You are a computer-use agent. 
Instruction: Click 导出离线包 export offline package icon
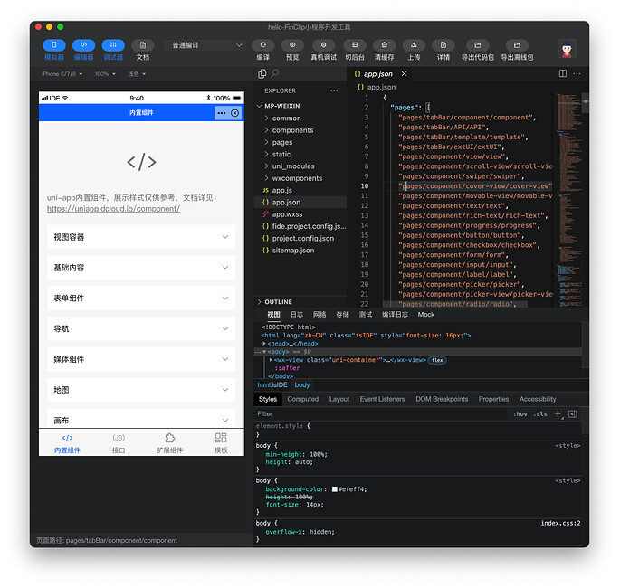pos(517,45)
